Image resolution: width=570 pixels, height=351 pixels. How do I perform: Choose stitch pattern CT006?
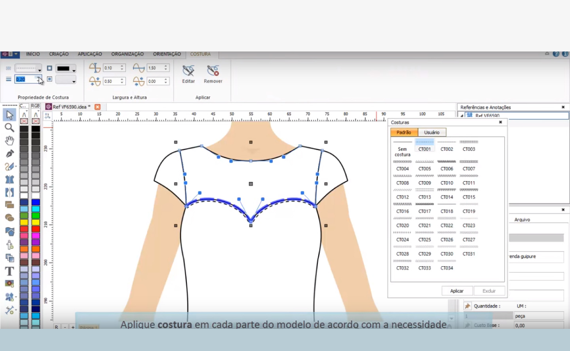click(447, 165)
